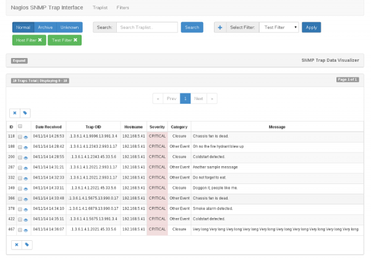
Task: Check the checkbox for trap 188
Action: [x=20, y=147]
